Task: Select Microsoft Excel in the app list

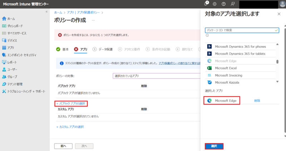Action: click(x=240, y=68)
